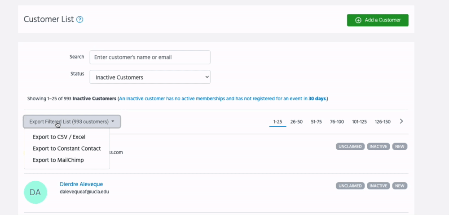Open the Inactive Customers status dropdown
This screenshot has height=215, width=449.
[150, 77]
